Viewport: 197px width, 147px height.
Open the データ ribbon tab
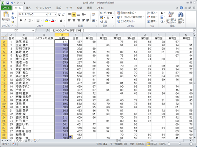click(x=69, y=8)
